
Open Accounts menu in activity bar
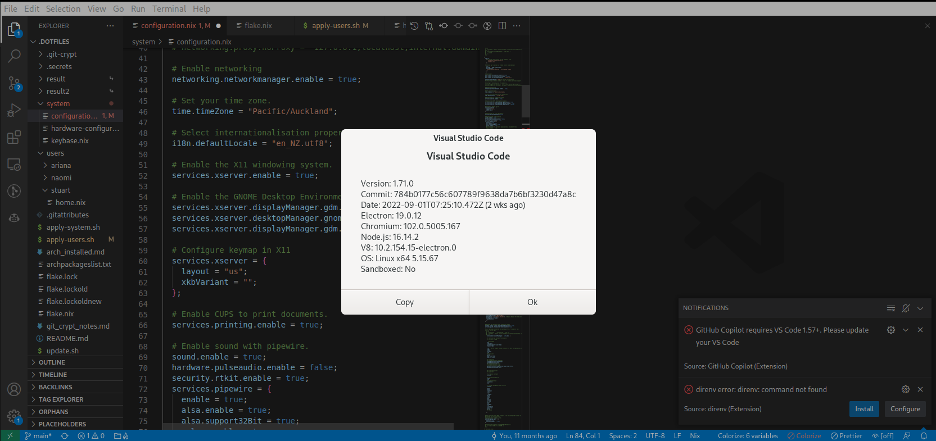pos(14,389)
